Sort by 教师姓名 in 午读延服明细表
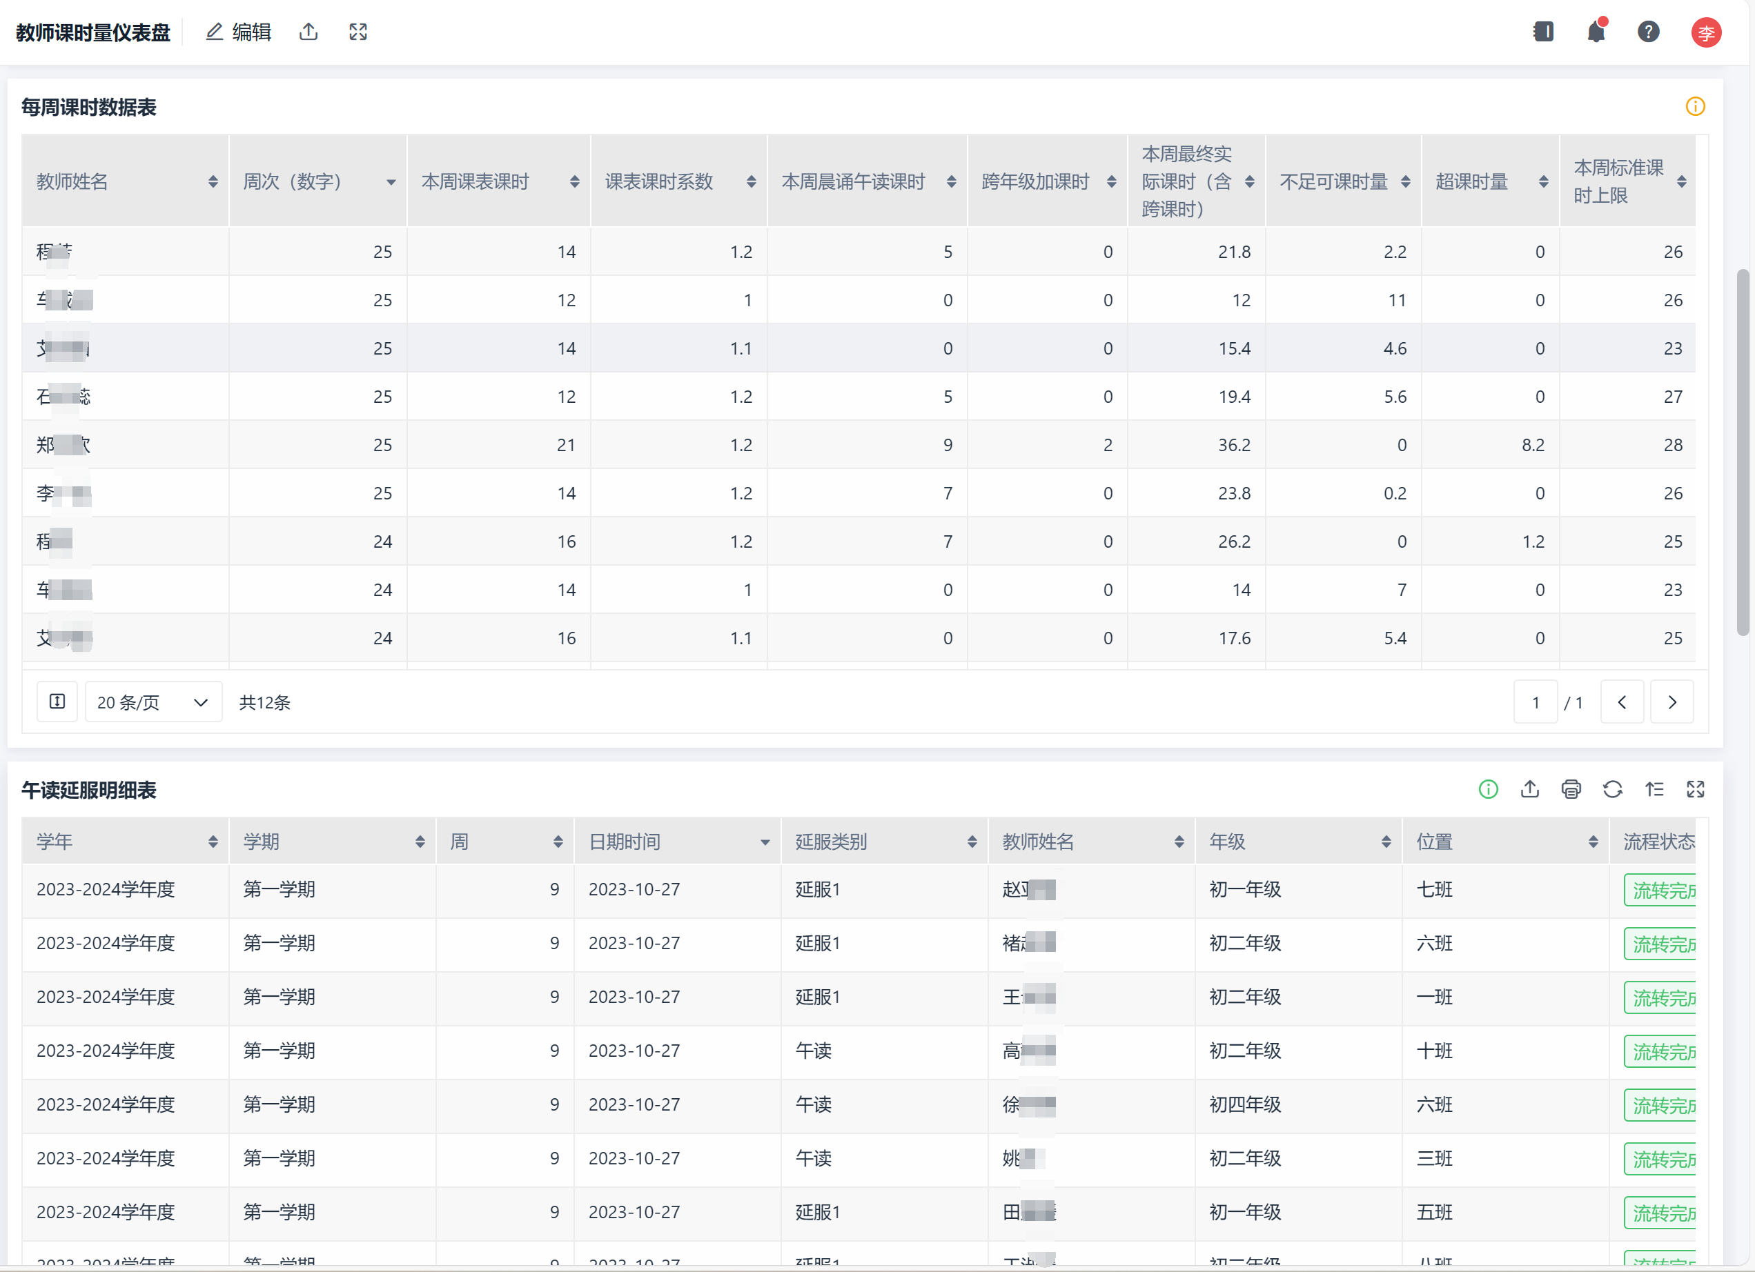This screenshot has height=1272, width=1755. coord(1179,842)
